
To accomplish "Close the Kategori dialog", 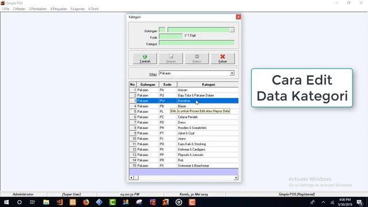I will click(238, 17).
